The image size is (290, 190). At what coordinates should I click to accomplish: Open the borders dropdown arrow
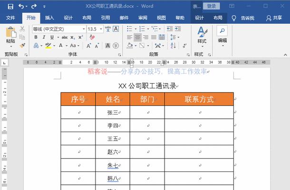tap(148, 46)
